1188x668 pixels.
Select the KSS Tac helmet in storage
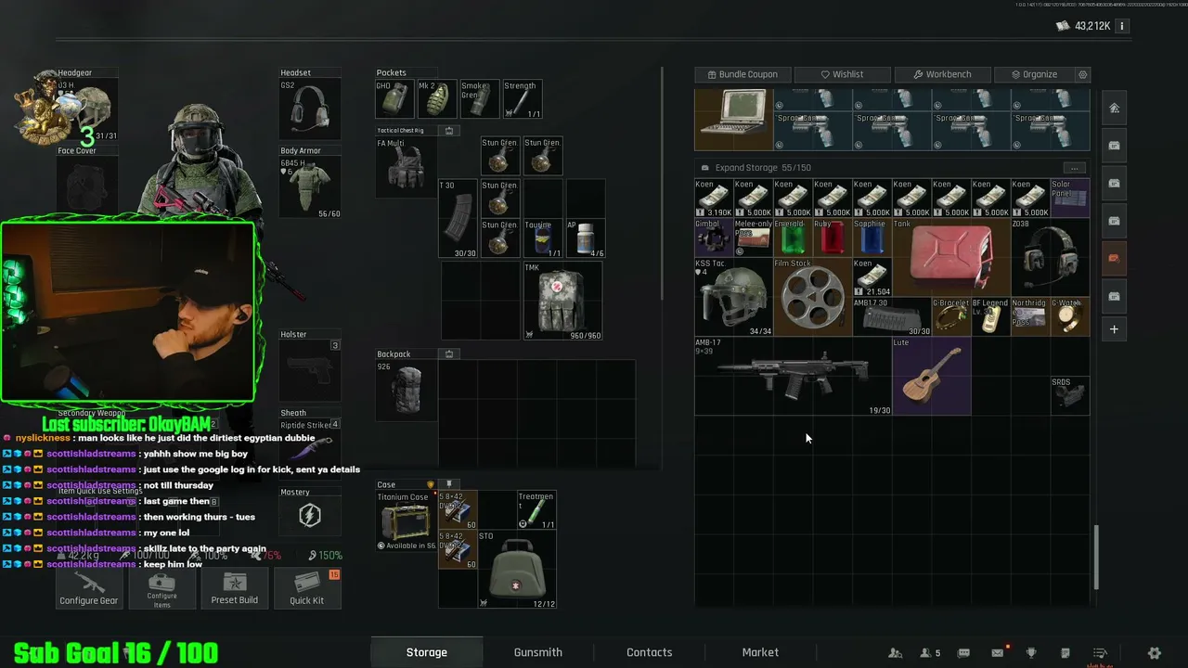click(x=733, y=297)
